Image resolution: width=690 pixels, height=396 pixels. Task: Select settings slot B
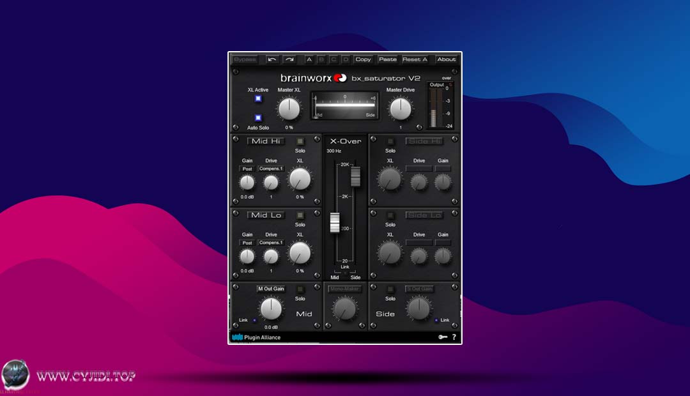(x=321, y=59)
